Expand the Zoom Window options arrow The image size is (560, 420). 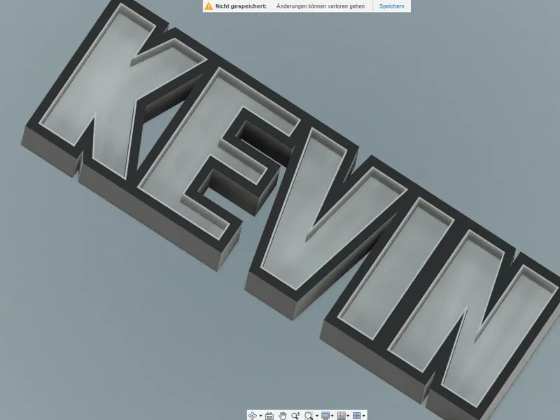(x=317, y=416)
